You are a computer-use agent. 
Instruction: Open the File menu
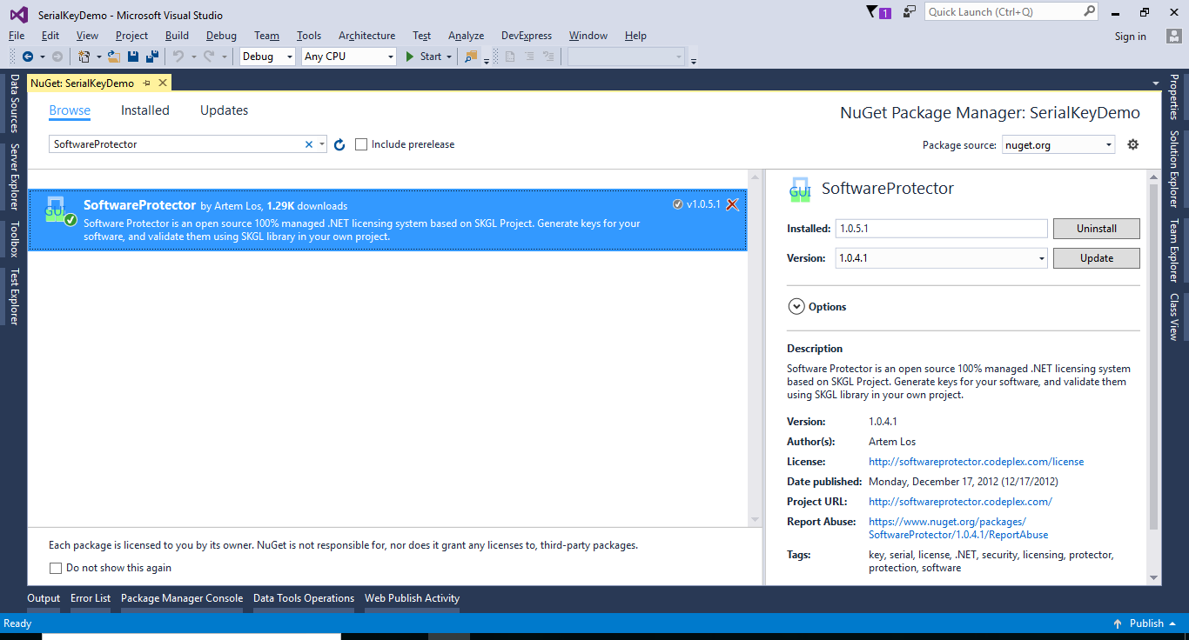tap(17, 36)
